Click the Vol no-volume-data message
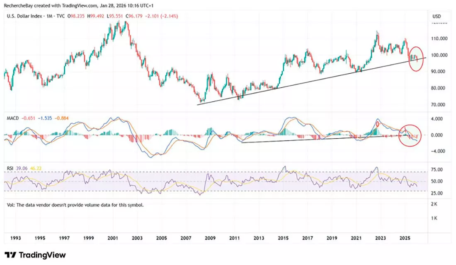The width and height of the screenshot is (456, 265). (75, 205)
